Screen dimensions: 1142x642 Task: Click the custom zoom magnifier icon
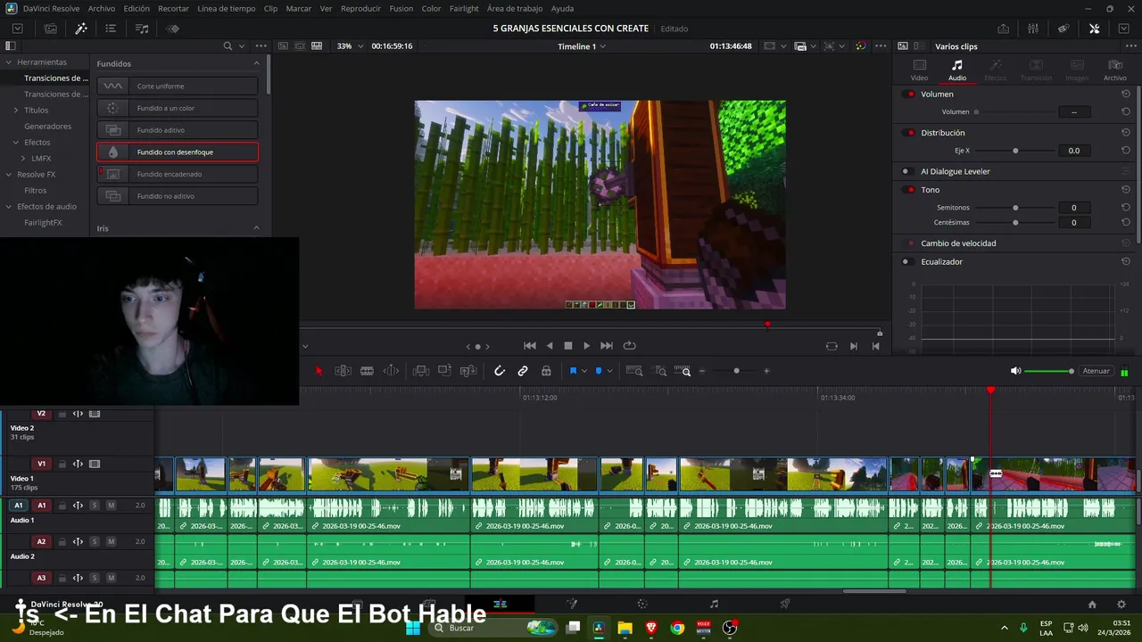pyautogui.click(x=683, y=371)
